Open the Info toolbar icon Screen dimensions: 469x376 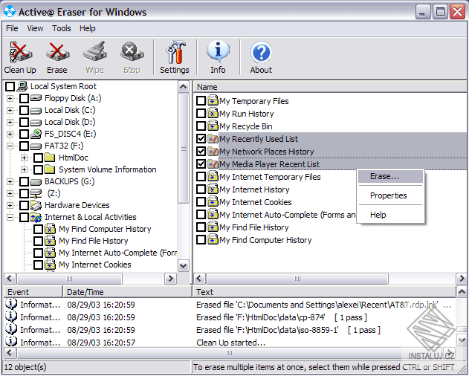[x=218, y=57]
